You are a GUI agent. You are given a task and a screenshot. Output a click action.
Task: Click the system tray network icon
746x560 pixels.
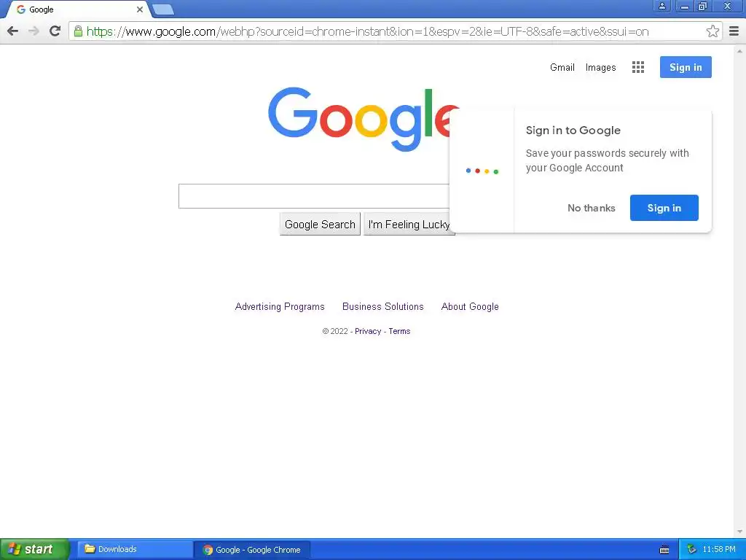[x=691, y=550]
